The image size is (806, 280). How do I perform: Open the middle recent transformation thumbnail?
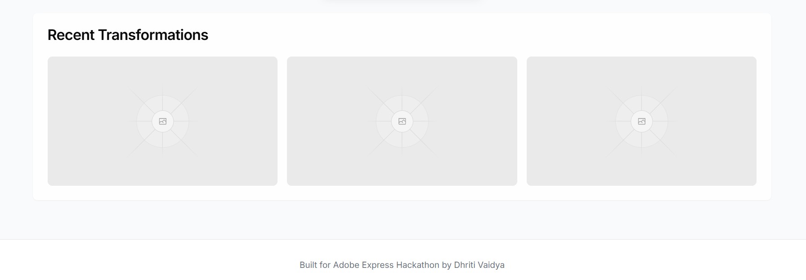coord(402,121)
